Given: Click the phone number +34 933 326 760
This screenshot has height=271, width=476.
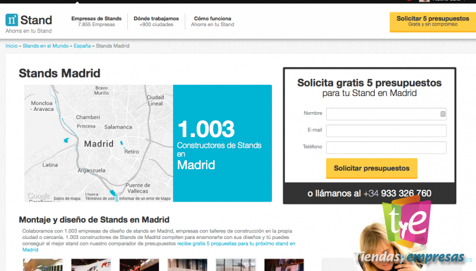Looking at the screenshot, I should tap(397, 193).
